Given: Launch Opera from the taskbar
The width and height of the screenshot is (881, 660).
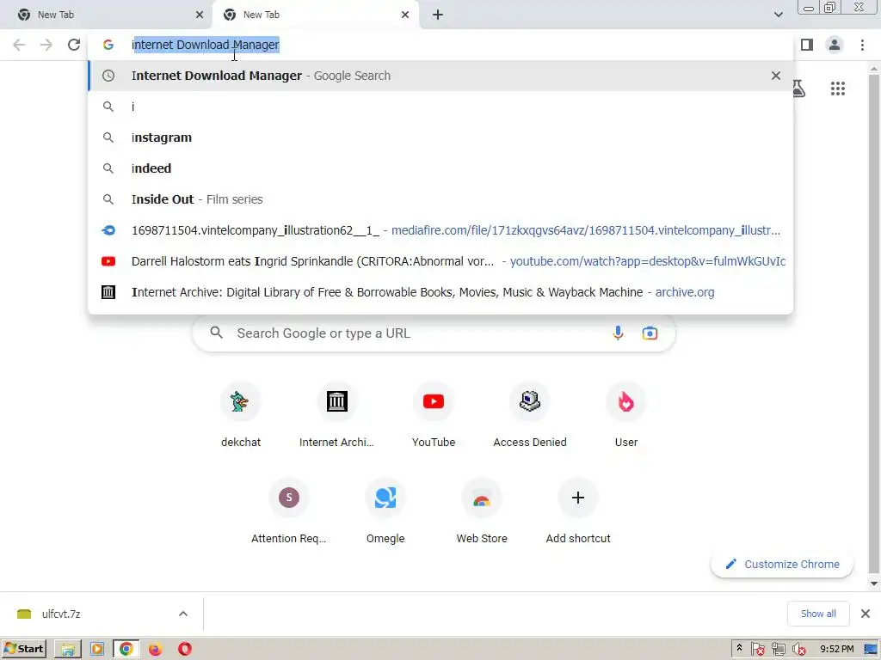Looking at the screenshot, I should [184, 650].
